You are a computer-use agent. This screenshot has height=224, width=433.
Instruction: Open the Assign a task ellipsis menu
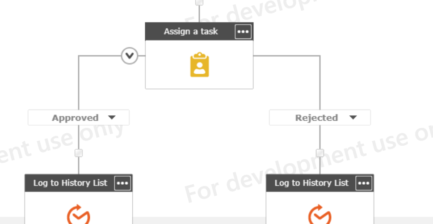(243, 32)
